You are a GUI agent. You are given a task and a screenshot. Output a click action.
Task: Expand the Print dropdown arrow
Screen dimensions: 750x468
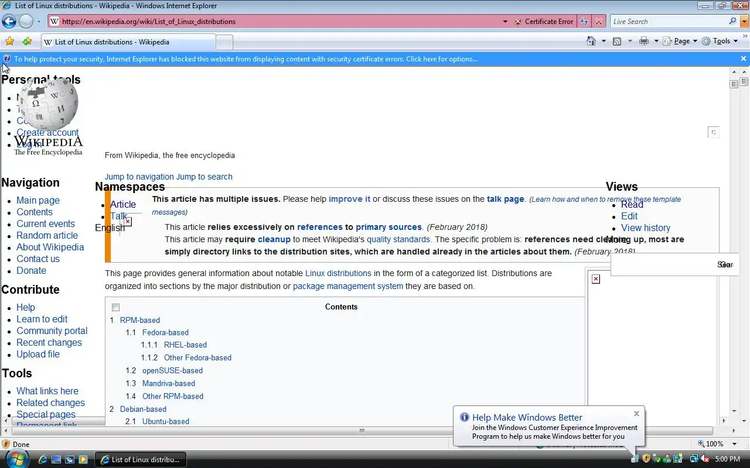[656, 41]
